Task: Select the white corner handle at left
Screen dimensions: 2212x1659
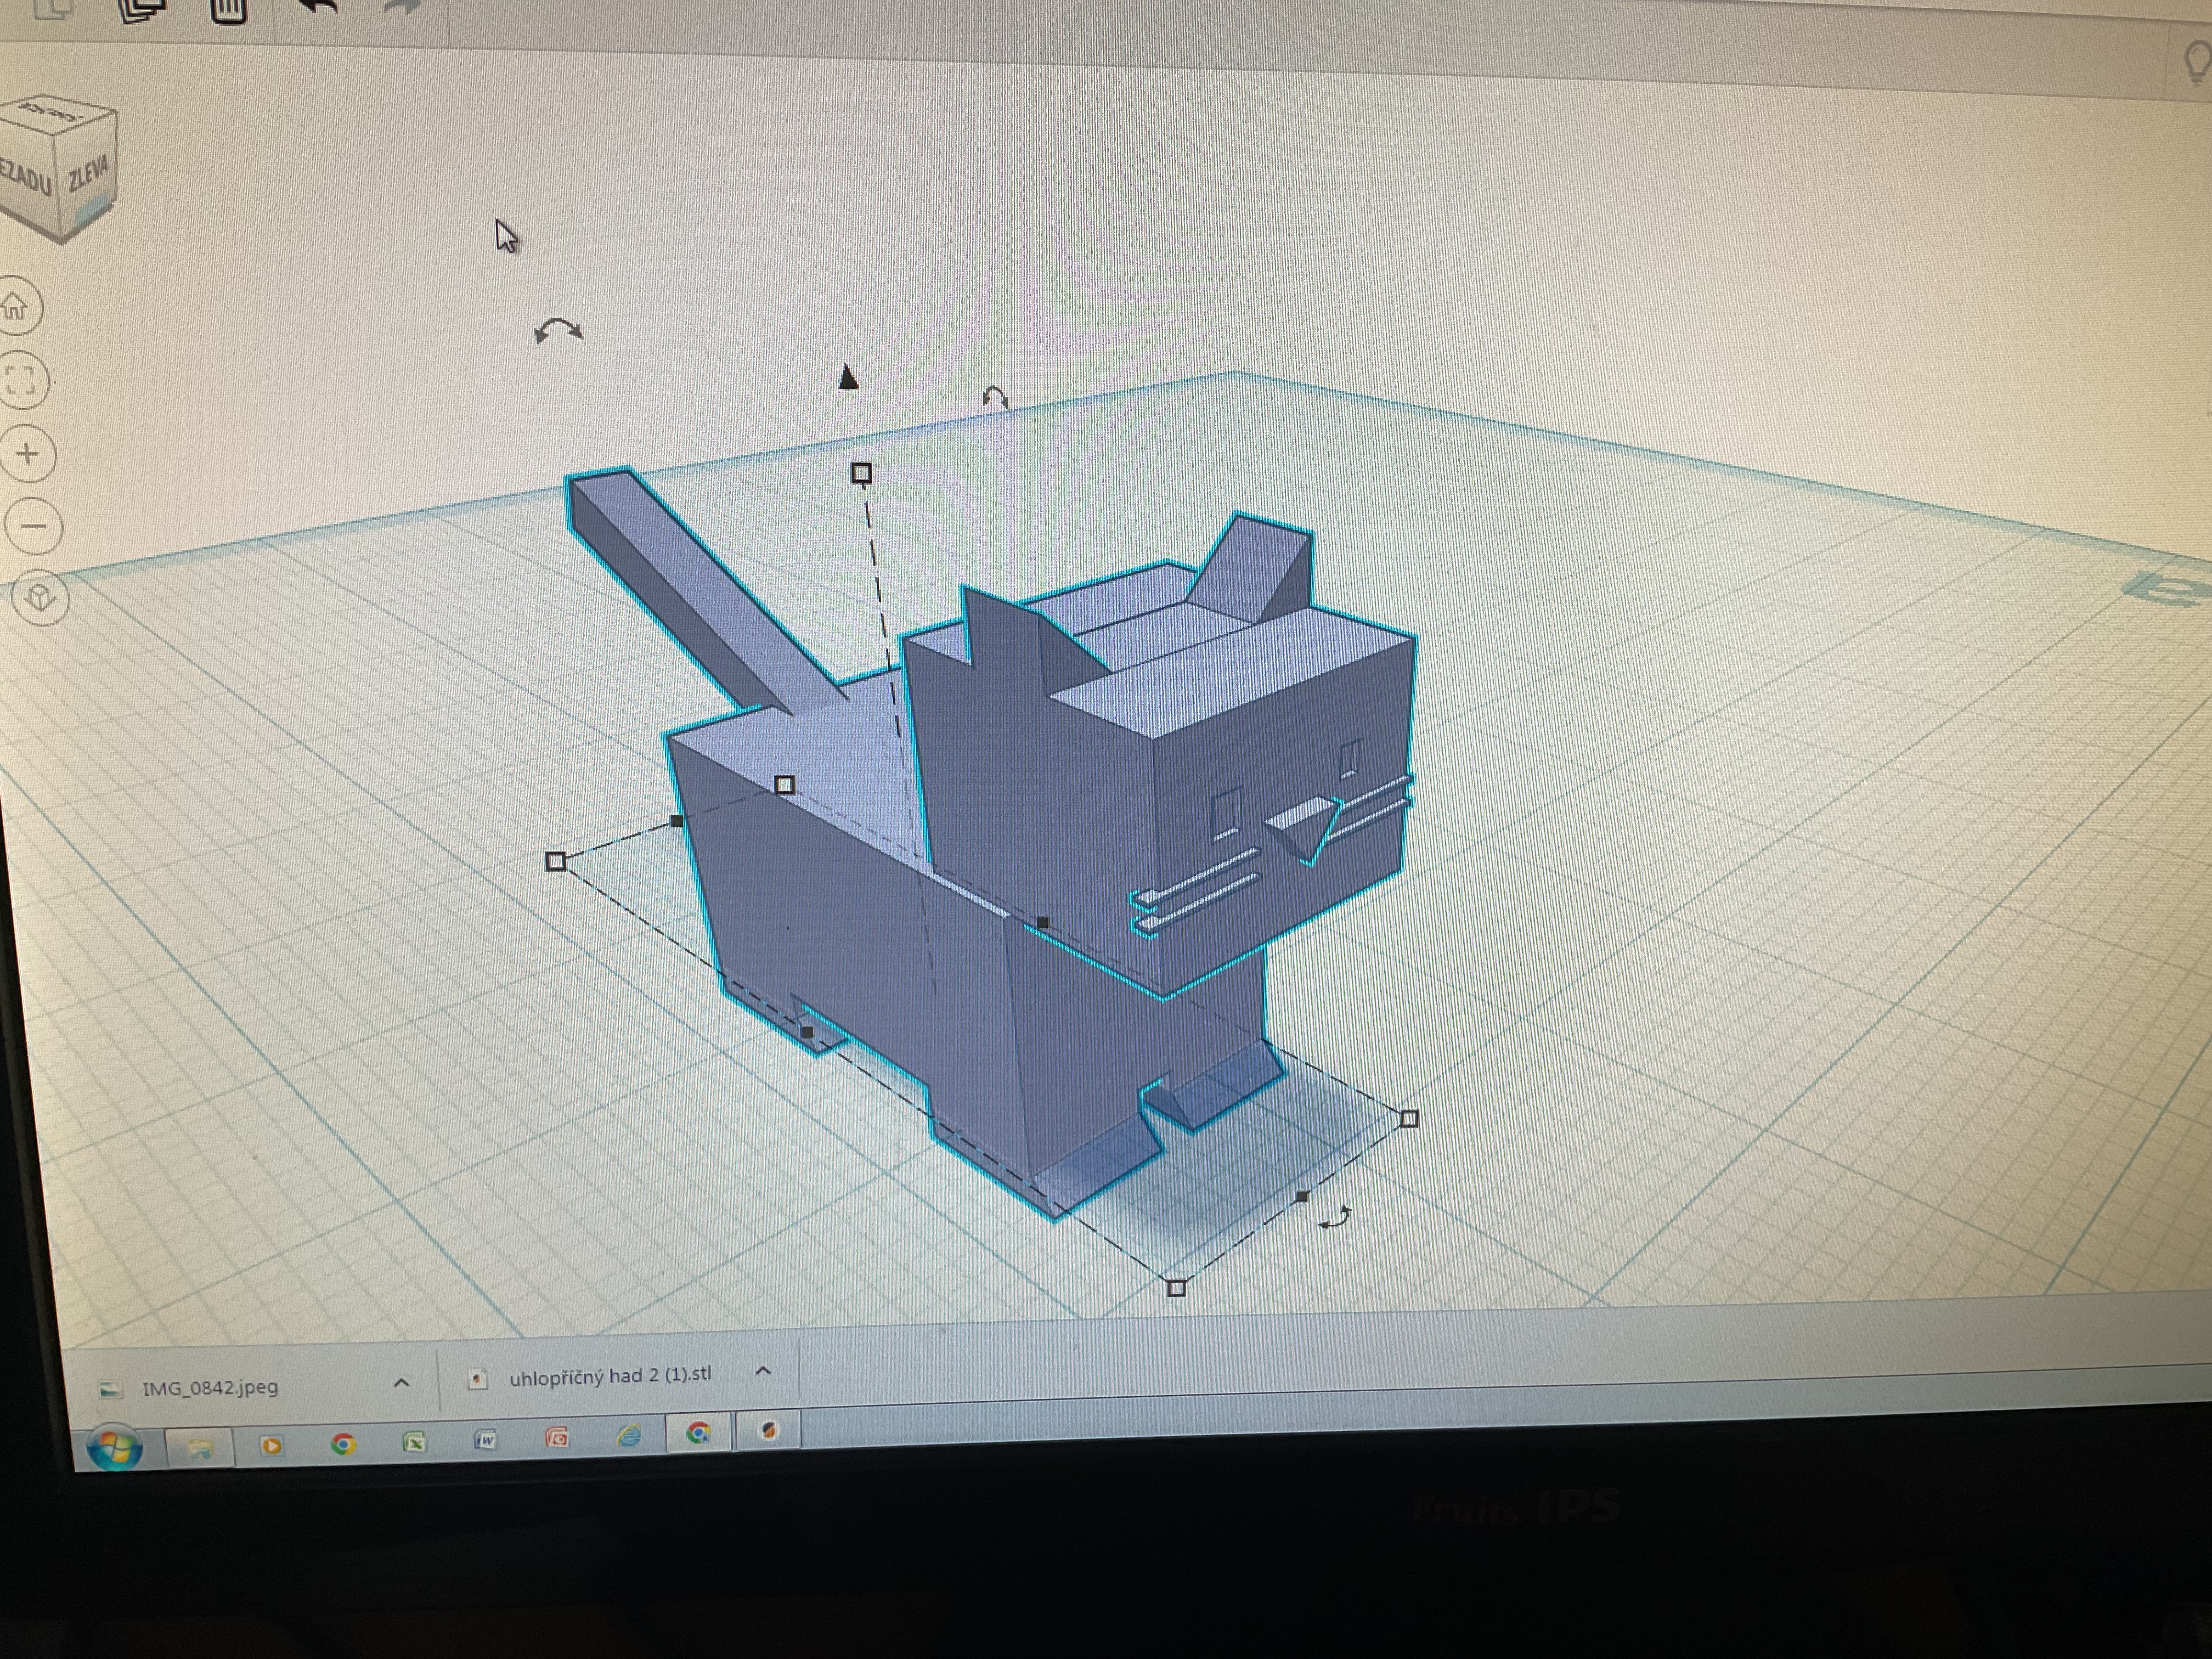Action: coord(556,861)
